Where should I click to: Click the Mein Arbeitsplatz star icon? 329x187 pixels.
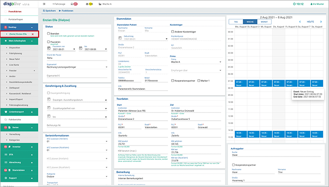[6, 41]
